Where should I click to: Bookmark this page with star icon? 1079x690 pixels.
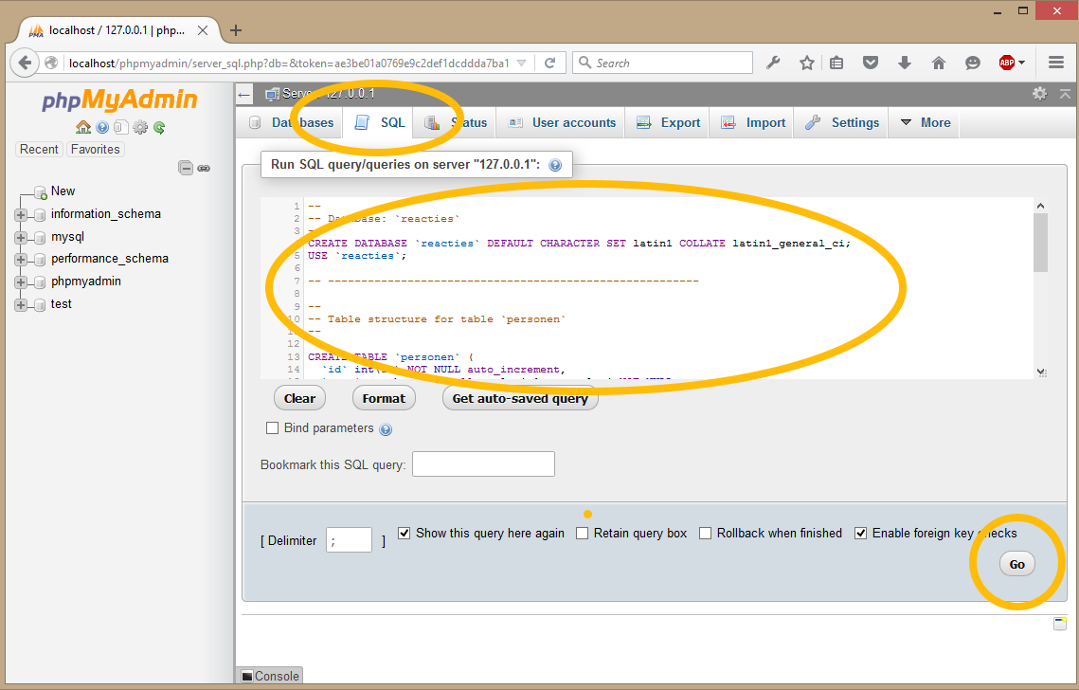click(x=806, y=63)
